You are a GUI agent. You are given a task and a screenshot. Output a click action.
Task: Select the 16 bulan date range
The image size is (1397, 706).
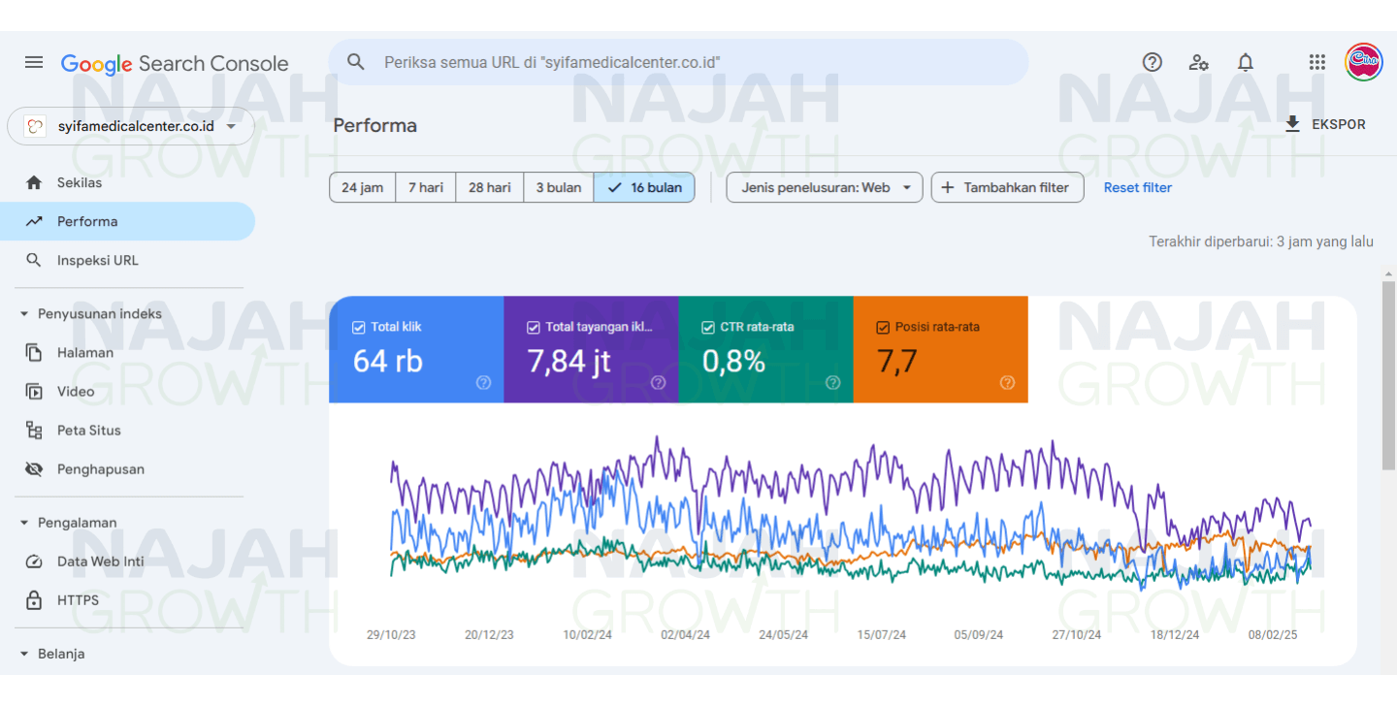point(644,187)
